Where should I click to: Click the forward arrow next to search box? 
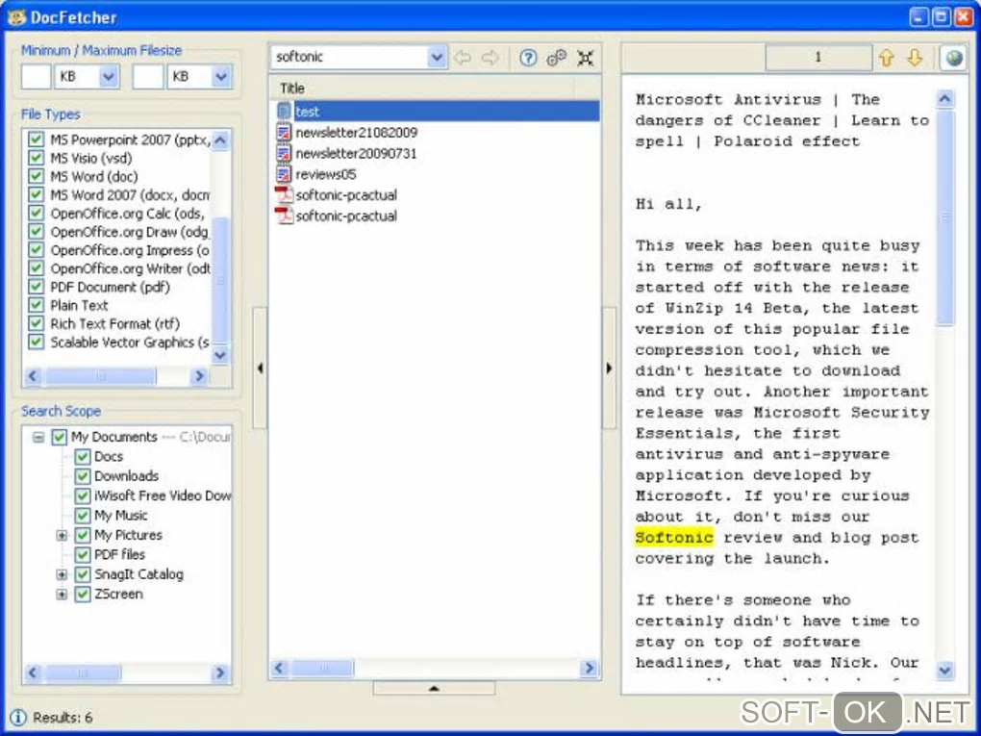point(490,58)
